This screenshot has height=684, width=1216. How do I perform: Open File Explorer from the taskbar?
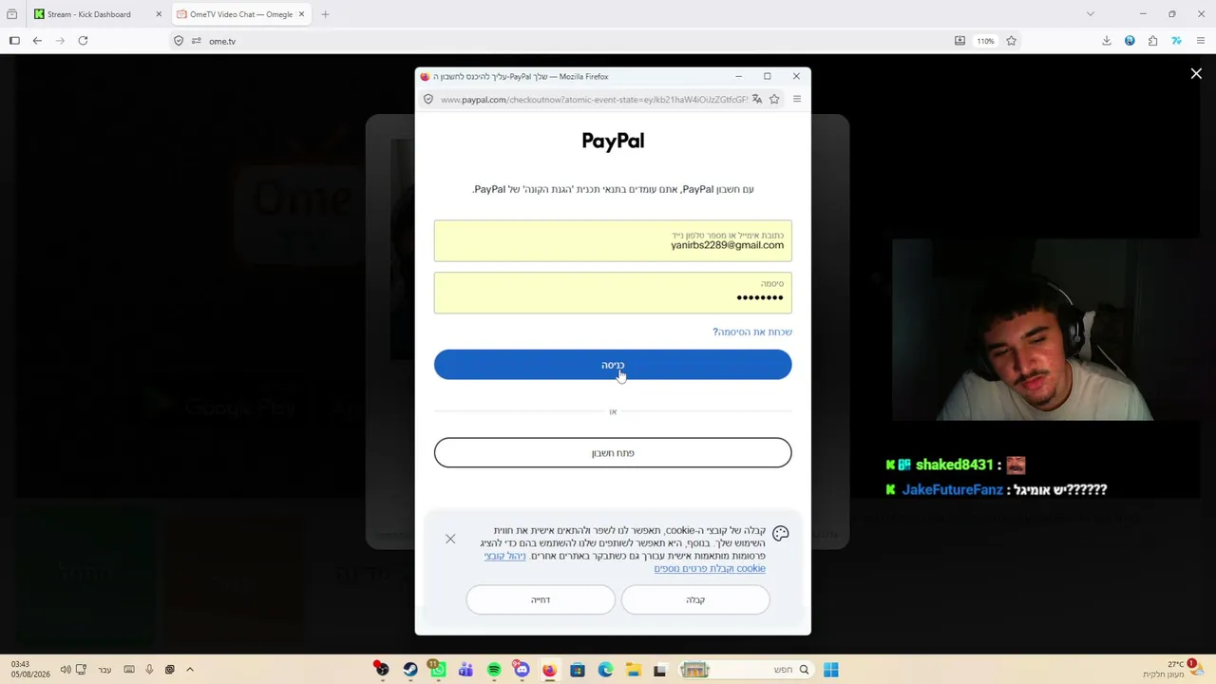633,670
